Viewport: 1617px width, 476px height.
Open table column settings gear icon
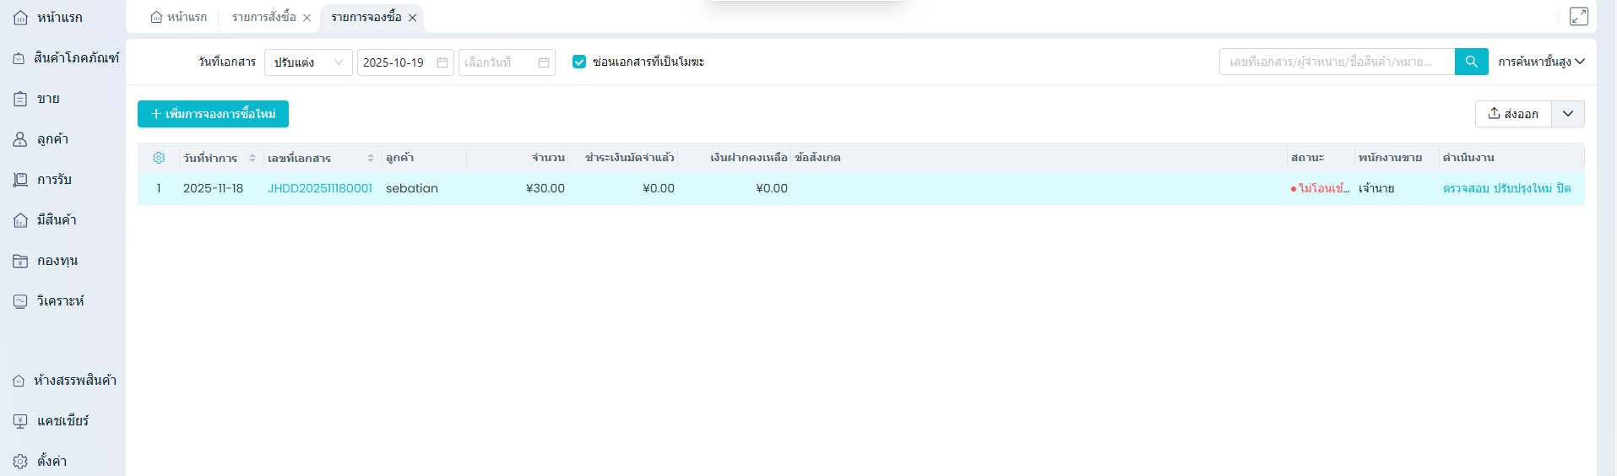tap(159, 158)
